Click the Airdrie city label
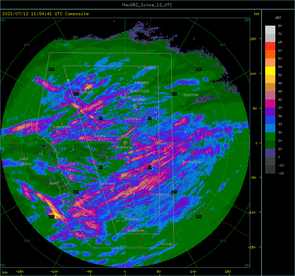The width and height of the screenshot is (295, 276). 129,175
